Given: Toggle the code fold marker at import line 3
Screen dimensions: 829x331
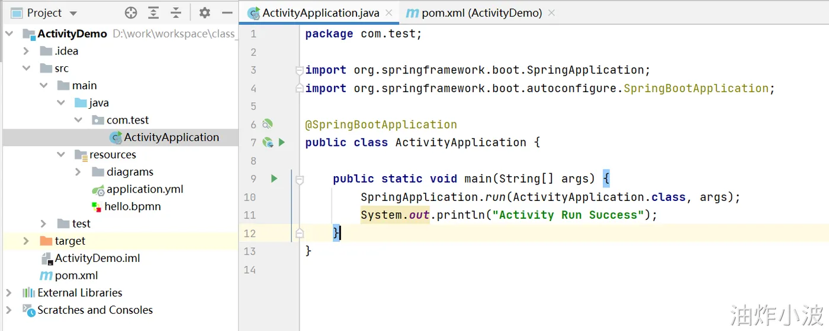Looking at the screenshot, I should click(x=299, y=70).
